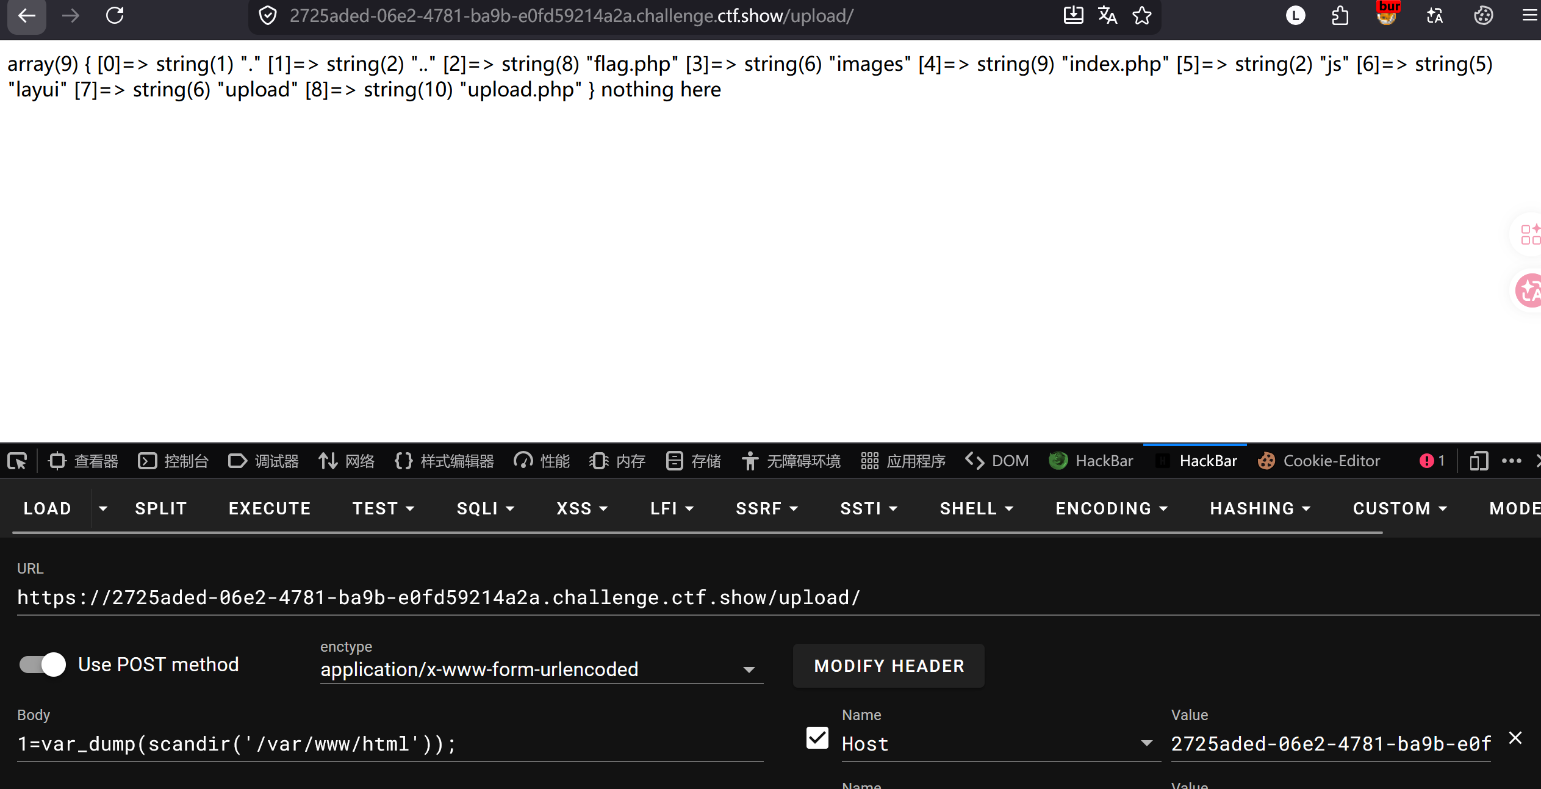Image resolution: width=1541 pixels, height=789 pixels.
Task: Open the 性能 performance tab
Action: click(x=542, y=461)
